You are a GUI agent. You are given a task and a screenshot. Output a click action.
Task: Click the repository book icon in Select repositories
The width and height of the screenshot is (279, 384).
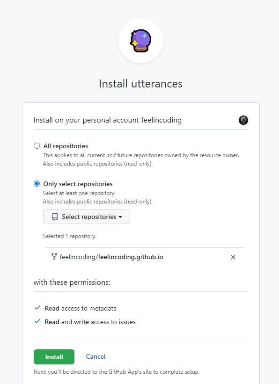click(x=55, y=217)
